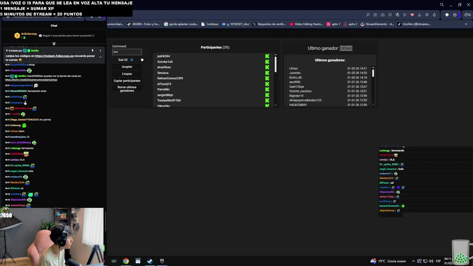Click winner Gael123qw in the list

pos(297,86)
